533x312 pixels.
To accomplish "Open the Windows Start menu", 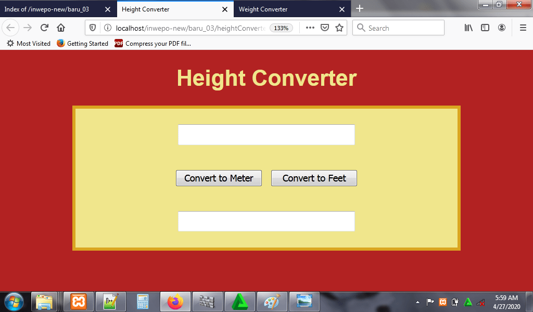I will (x=14, y=302).
